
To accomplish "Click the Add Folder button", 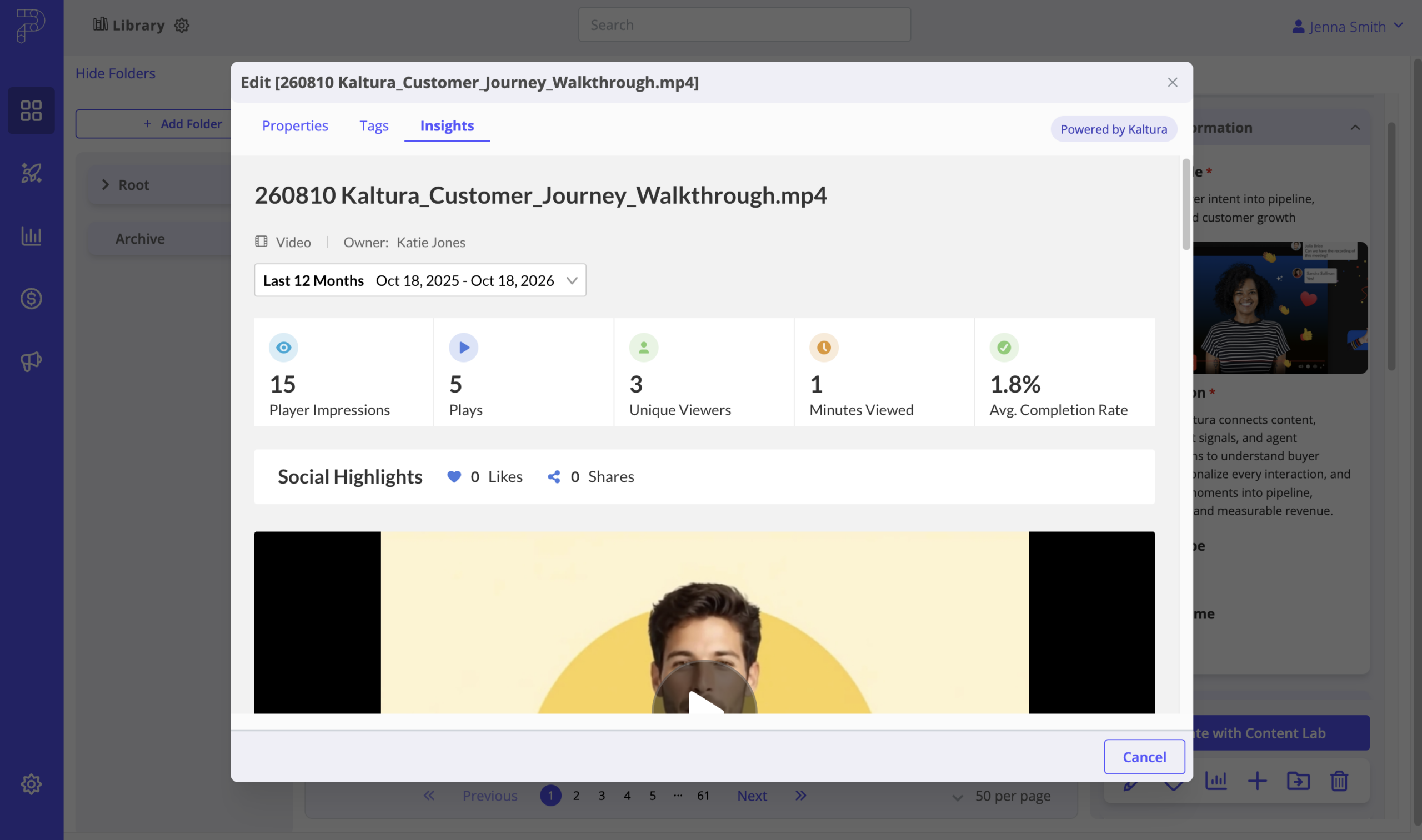I will click(182, 123).
